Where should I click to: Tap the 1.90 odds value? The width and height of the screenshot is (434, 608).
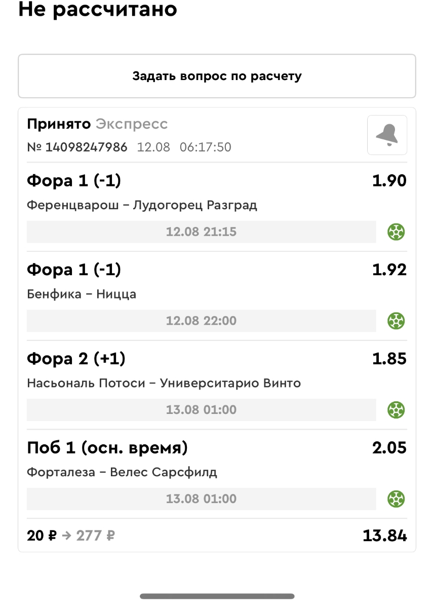(389, 181)
